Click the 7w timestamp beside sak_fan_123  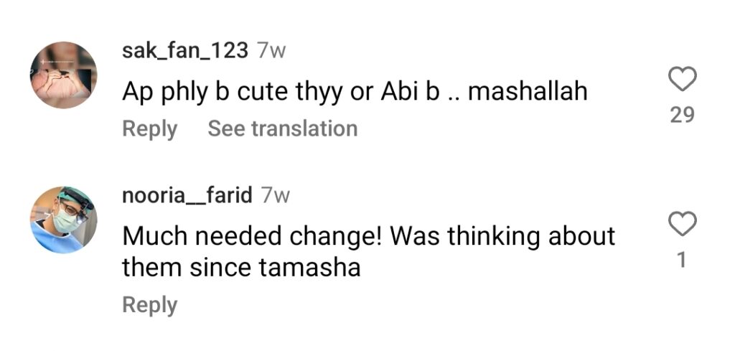[271, 51]
